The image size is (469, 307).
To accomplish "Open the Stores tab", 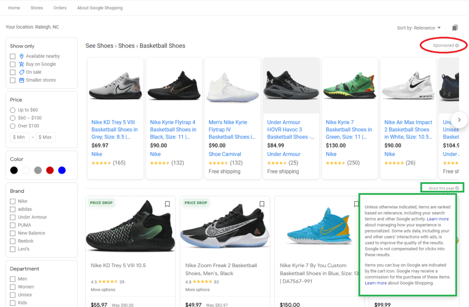I will pos(37,8).
